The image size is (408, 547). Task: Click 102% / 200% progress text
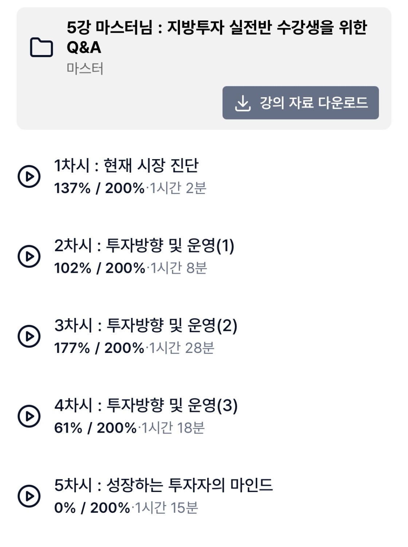(99, 268)
